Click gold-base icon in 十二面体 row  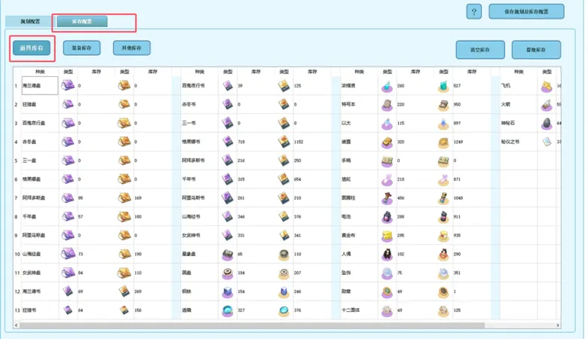pos(443,310)
